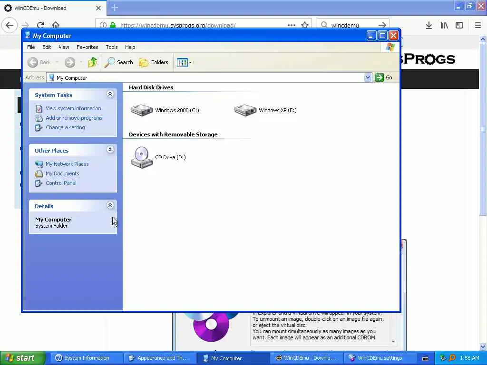Click the View system information icon

pos(39,109)
